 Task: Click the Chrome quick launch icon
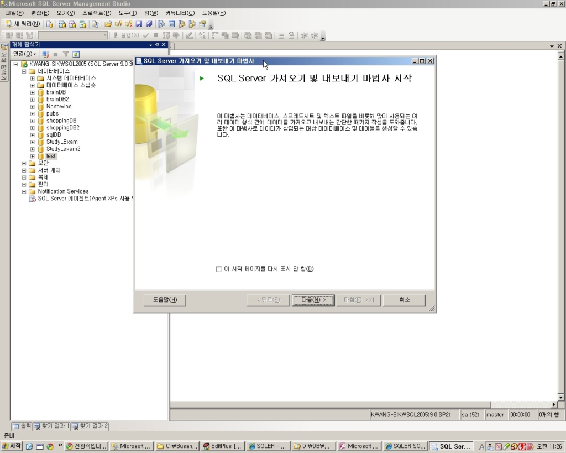tap(50, 446)
